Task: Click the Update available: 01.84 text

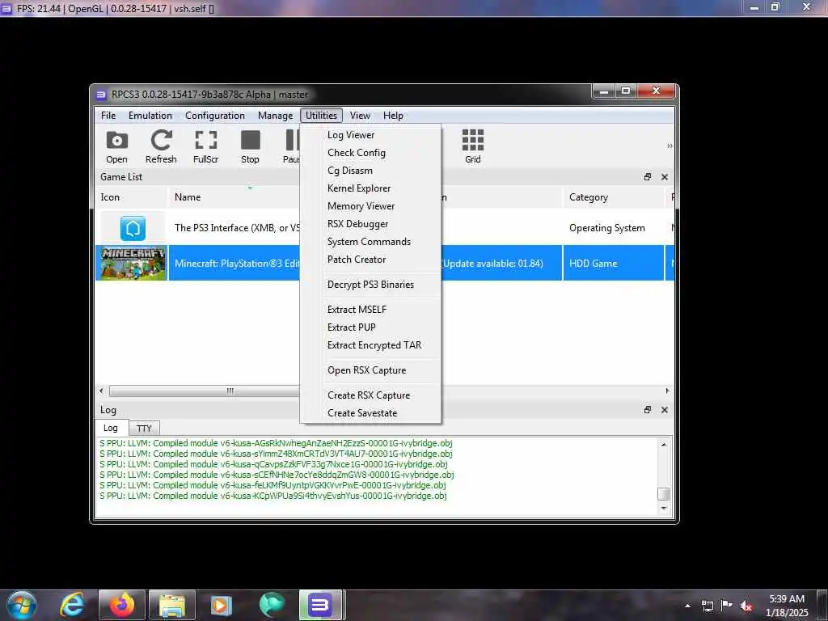Action: pos(492,263)
